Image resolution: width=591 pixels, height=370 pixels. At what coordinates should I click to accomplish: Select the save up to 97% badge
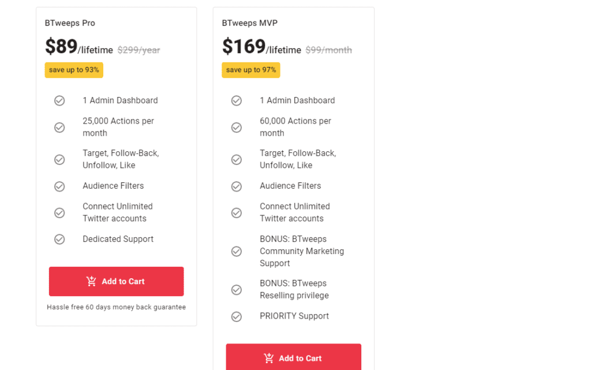pos(250,70)
